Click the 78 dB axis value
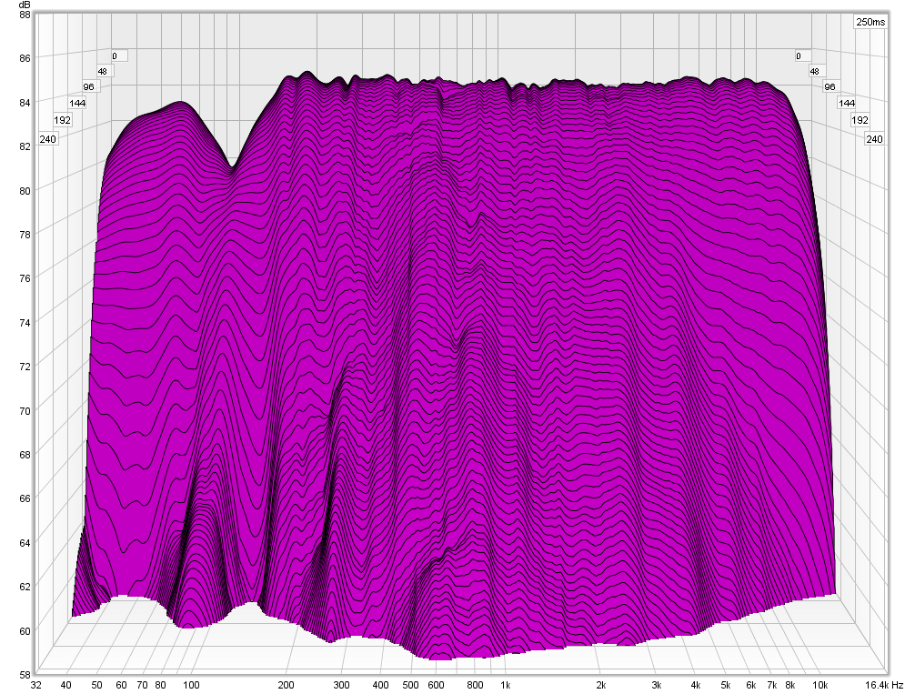The image size is (905, 694). 25,234
